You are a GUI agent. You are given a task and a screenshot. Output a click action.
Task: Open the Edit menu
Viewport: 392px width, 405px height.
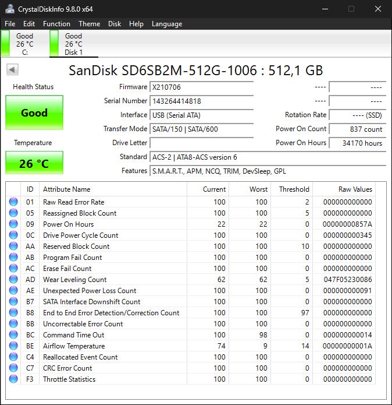29,24
